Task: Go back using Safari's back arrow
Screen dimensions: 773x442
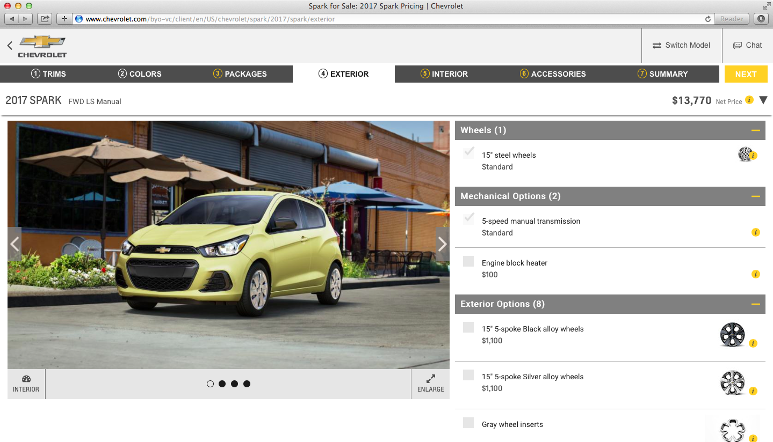Action: point(12,19)
